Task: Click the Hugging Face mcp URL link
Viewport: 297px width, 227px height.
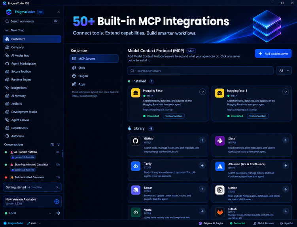Action: click(158, 110)
